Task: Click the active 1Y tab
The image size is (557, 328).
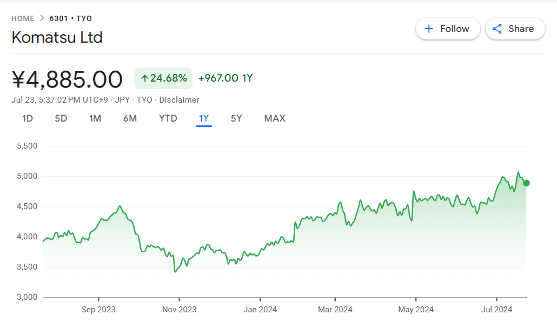Action: [x=204, y=118]
